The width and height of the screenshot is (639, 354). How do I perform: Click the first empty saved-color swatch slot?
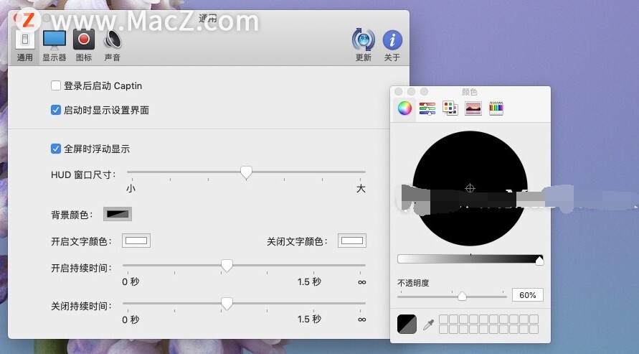coord(443,319)
